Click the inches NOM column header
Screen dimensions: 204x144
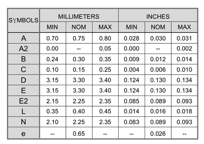pyautogui.click(x=158, y=27)
